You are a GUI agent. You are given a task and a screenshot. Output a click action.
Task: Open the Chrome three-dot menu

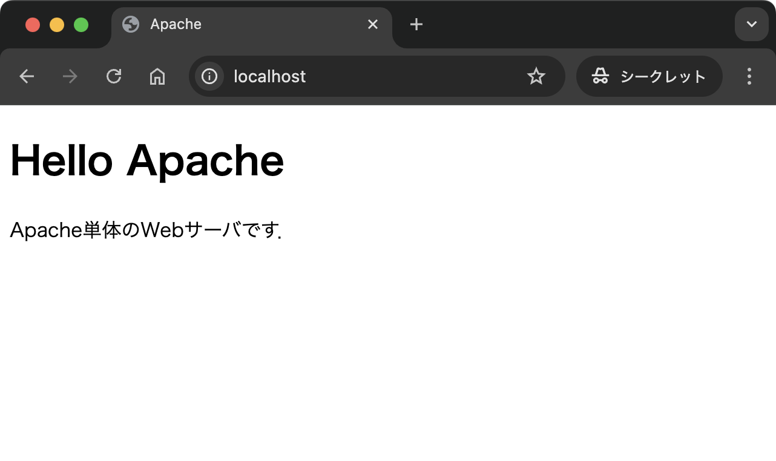tap(749, 76)
